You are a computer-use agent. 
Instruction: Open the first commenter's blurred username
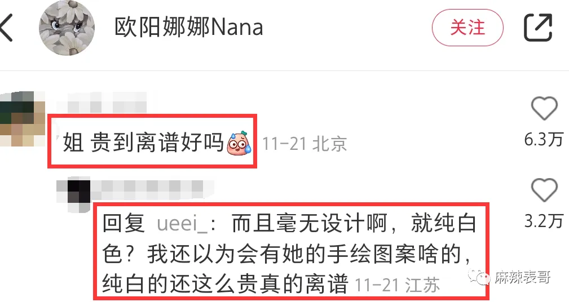107,102
